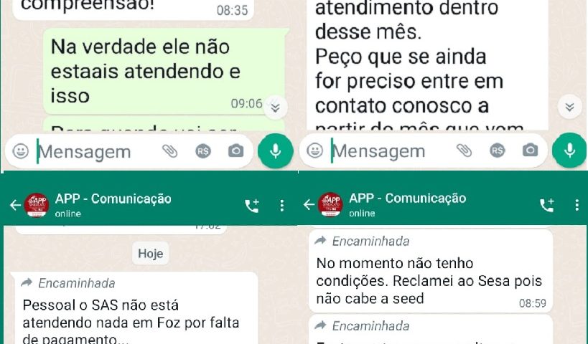Focus the left Mensagem input field
The image size is (588, 344).
95,152
